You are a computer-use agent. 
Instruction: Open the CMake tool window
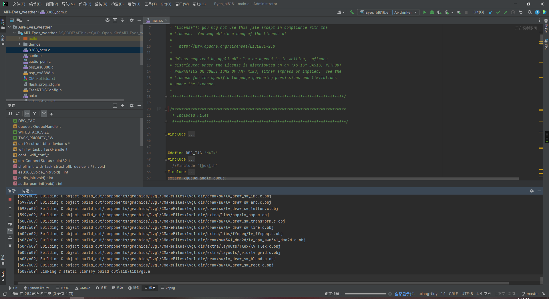point(83,288)
